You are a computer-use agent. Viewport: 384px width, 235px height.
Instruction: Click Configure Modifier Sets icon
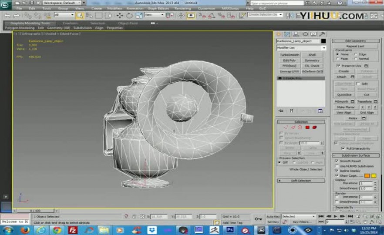click(320, 111)
